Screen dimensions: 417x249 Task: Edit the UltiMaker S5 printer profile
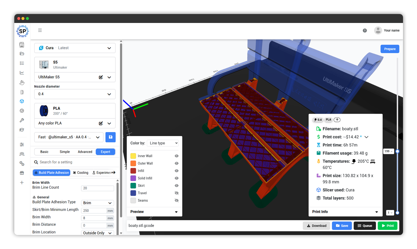[101, 77]
